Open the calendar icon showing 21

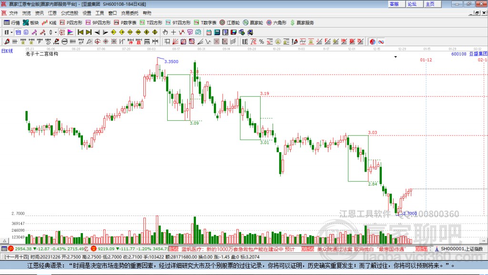(x=209, y=32)
